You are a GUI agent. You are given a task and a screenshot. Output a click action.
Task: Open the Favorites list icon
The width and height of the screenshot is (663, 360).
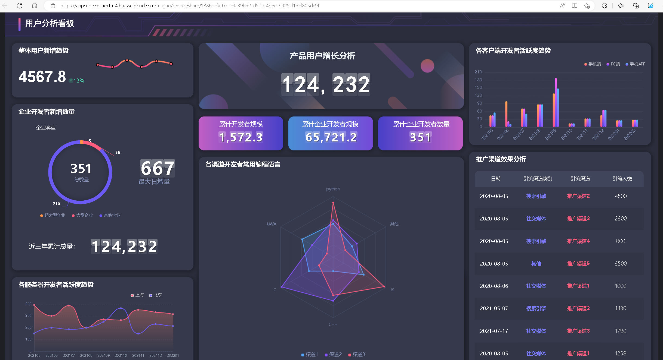point(621,5)
